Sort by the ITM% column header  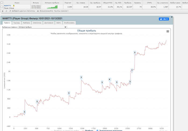[149, 3]
